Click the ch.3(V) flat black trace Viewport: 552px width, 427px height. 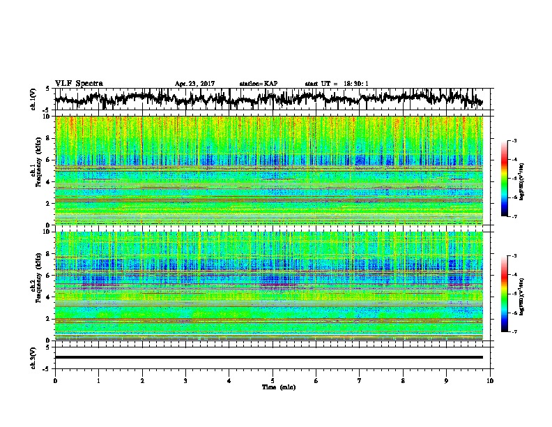[x=269, y=357]
